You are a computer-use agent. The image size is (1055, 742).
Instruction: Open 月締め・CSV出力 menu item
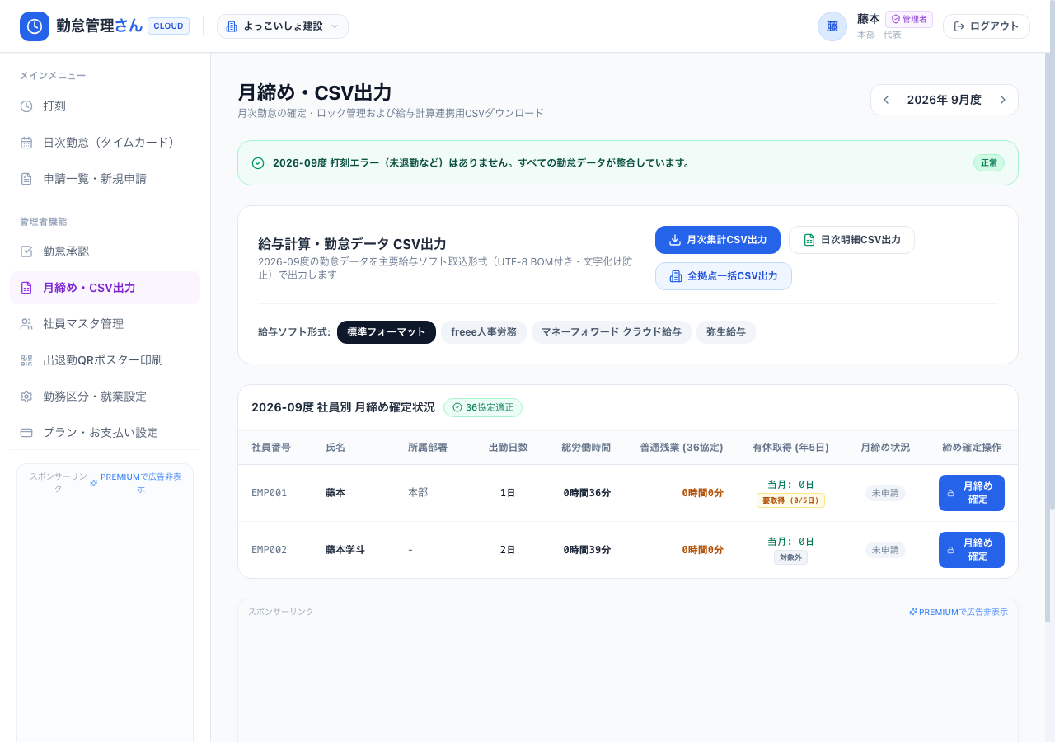[x=105, y=288]
